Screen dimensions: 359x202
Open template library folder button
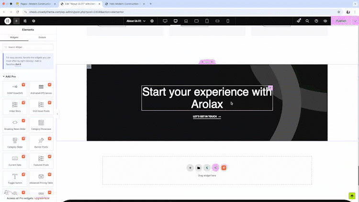click(x=199, y=168)
